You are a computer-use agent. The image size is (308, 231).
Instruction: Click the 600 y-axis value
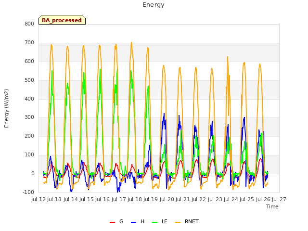click(x=29, y=61)
